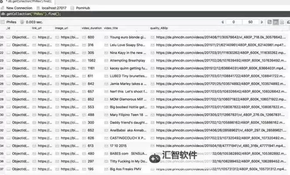Screen dimensions: 290x175
Task: Click the number icon beside duration 600
Action: tap(84, 37)
